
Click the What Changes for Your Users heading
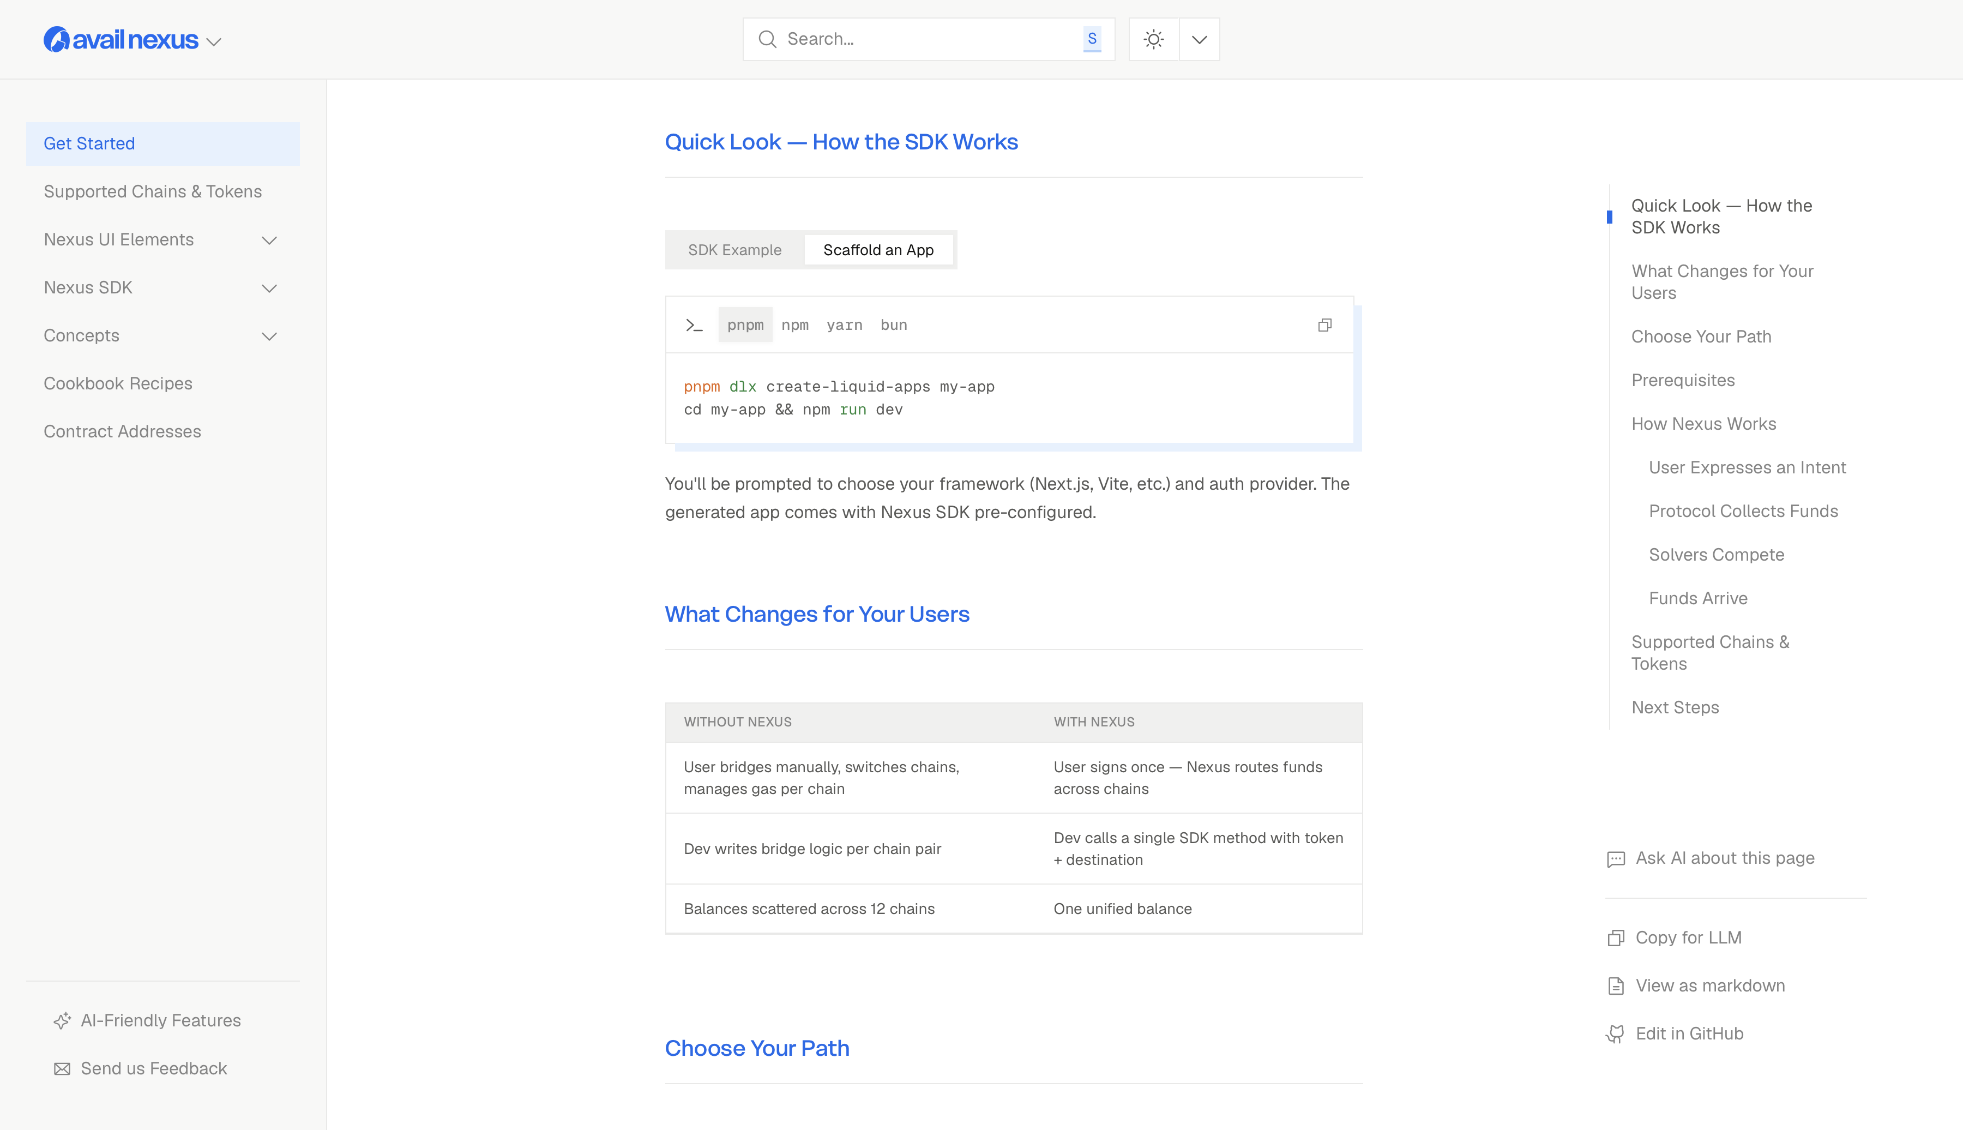[817, 614]
